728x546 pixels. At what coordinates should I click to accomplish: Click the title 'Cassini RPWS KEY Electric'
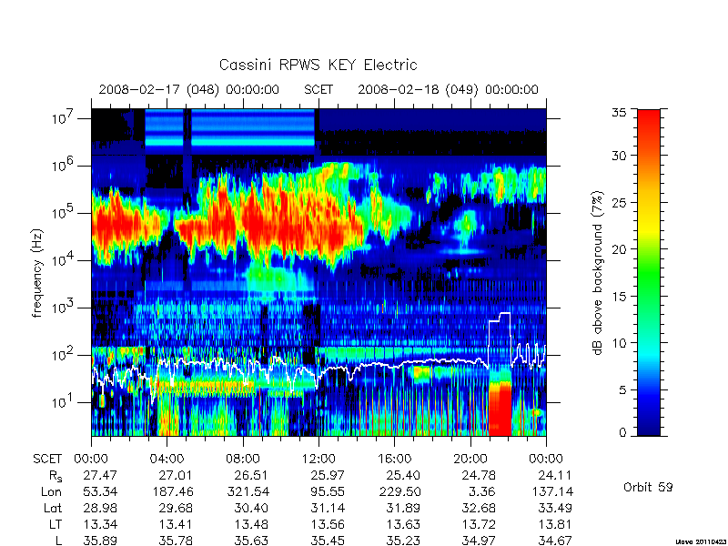tap(318, 65)
